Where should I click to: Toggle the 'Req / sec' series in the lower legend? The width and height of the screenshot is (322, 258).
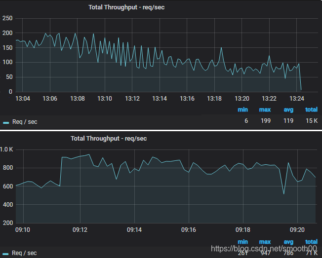24,253
